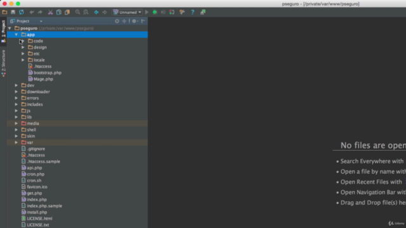The image size is (406, 228).
Task: Collapse the pseguro root folder
Action: click(10, 28)
